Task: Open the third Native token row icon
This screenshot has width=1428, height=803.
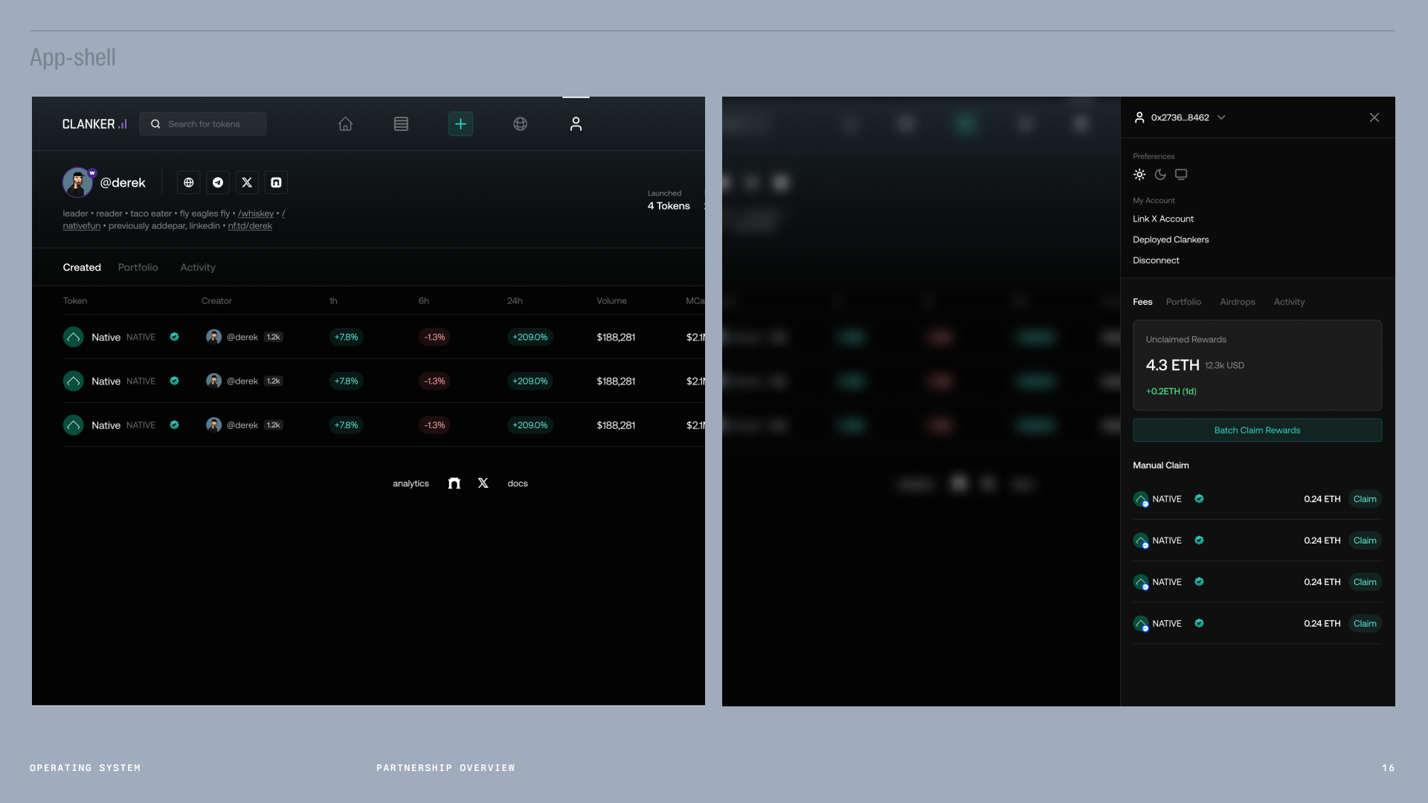Action: coord(74,425)
